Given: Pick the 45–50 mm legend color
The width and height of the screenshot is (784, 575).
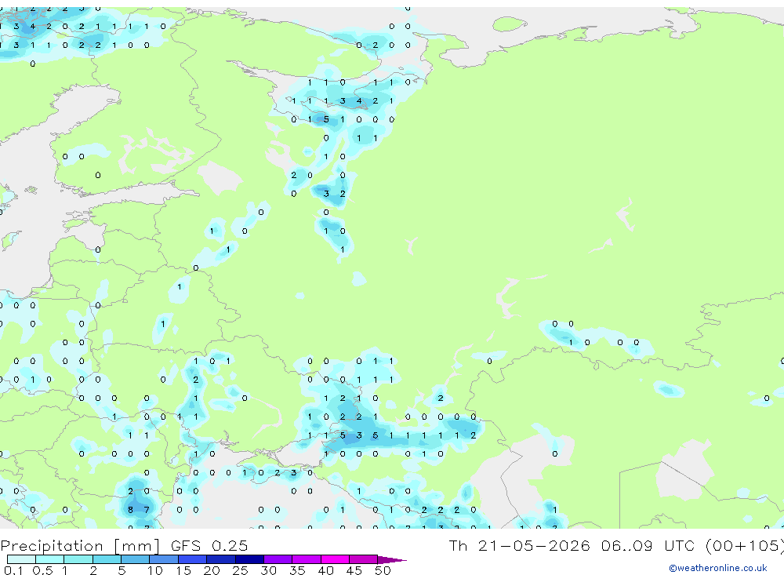Looking at the screenshot, I should pyautogui.click(x=364, y=559).
